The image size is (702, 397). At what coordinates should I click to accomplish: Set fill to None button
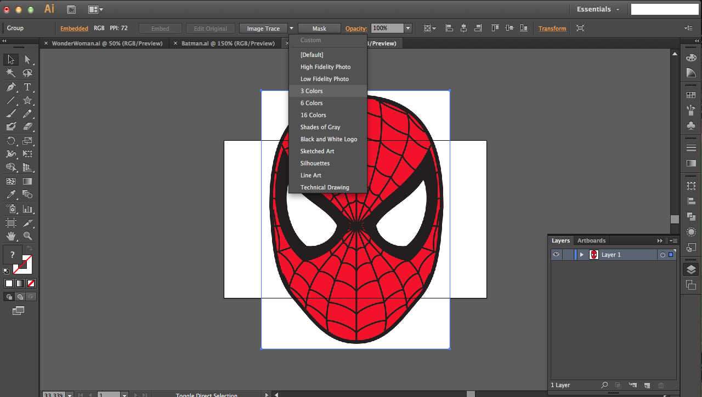click(31, 283)
